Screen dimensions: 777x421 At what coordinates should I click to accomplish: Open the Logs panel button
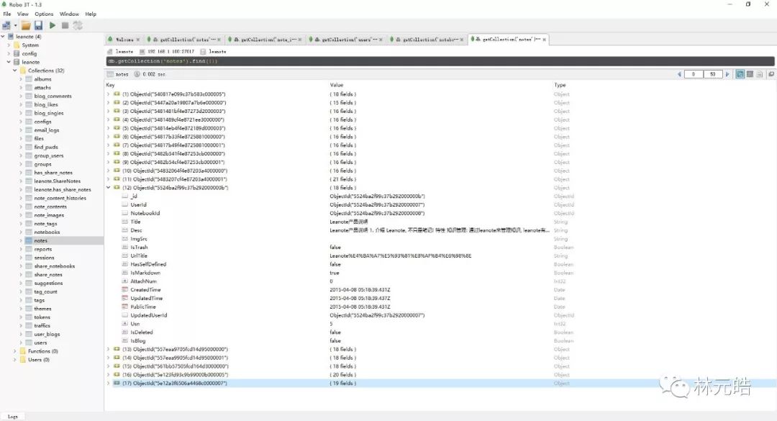[x=13, y=417]
